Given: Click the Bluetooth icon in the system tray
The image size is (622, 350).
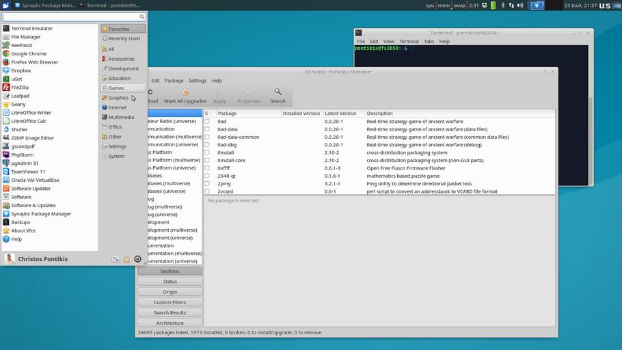Looking at the screenshot, I should point(503,5).
